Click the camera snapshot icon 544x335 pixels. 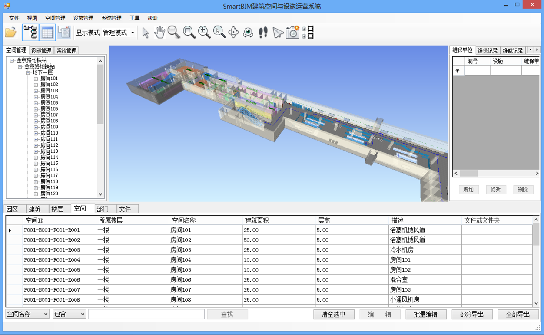point(292,33)
